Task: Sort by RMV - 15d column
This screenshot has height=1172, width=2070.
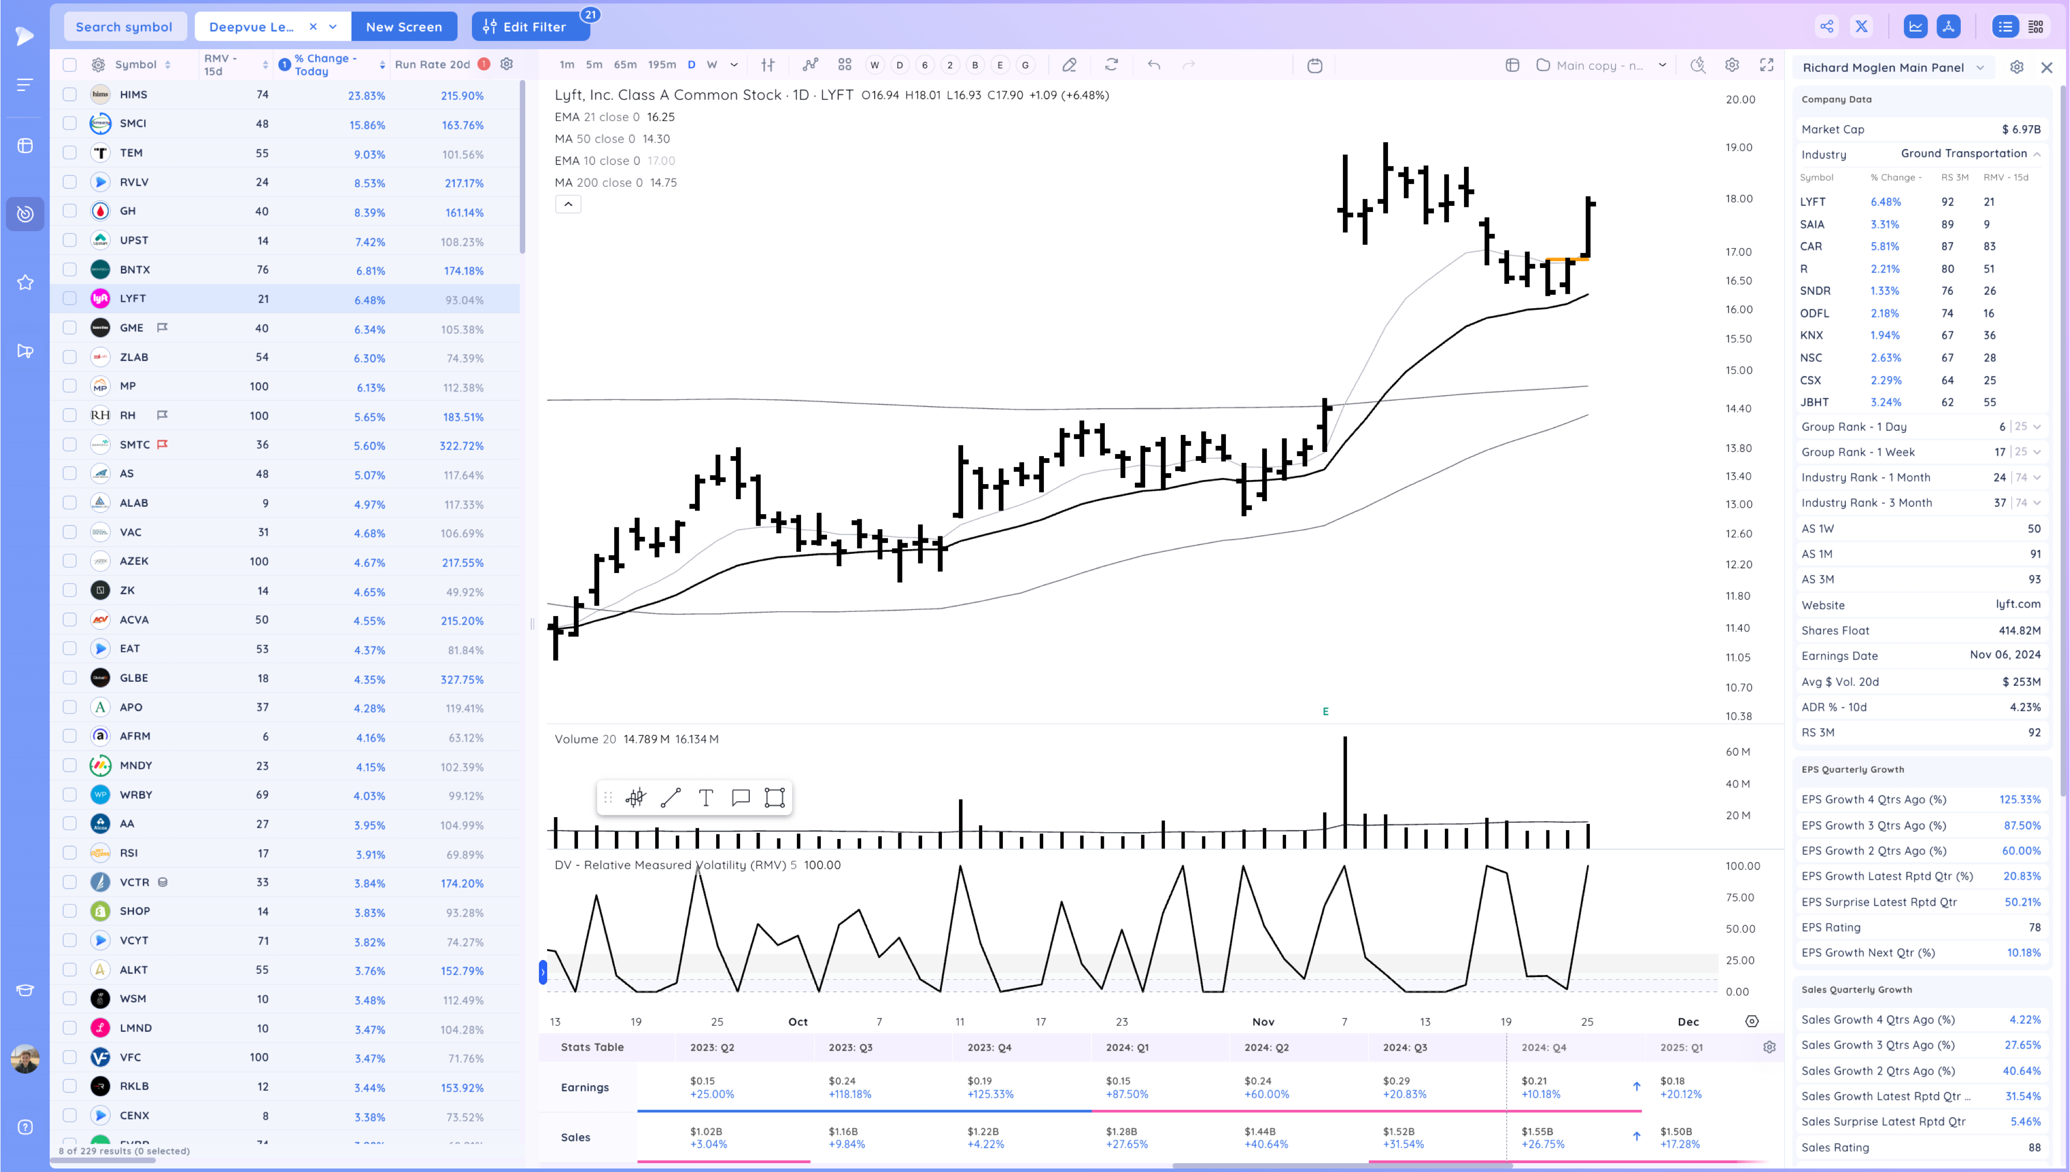Action: click(x=235, y=65)
